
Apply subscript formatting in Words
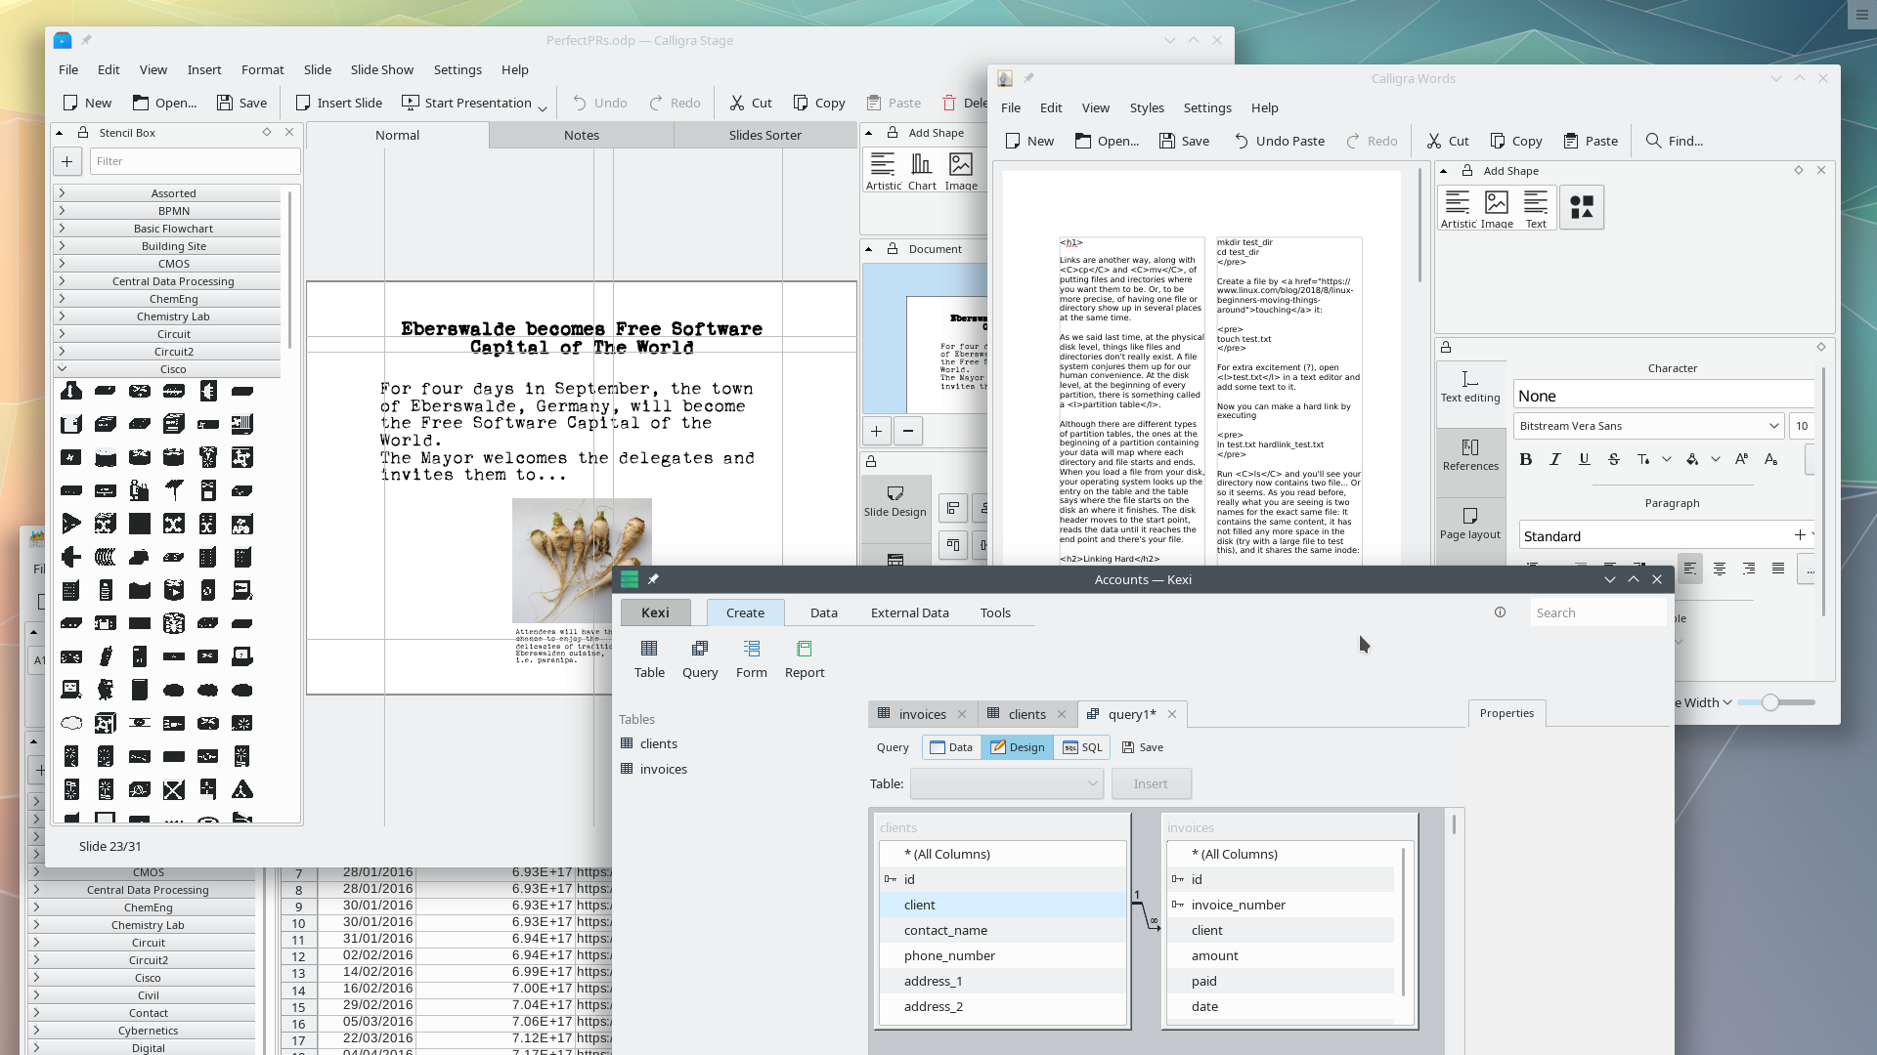tap(1770, 459)
